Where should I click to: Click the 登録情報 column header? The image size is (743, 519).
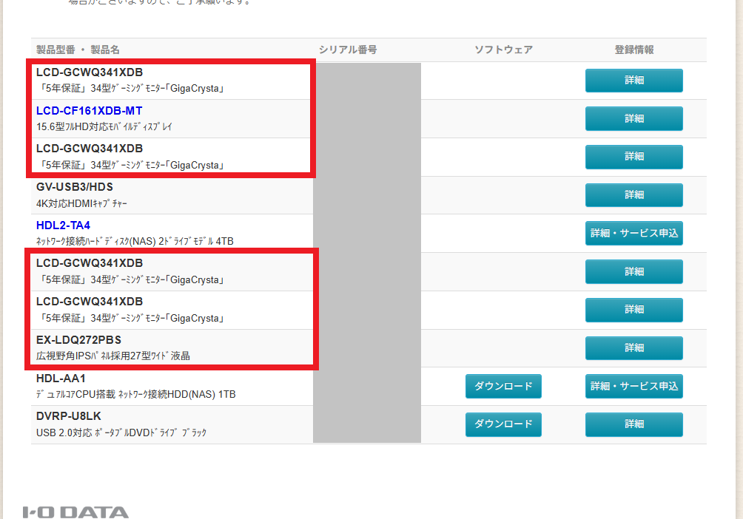(634, 50)
